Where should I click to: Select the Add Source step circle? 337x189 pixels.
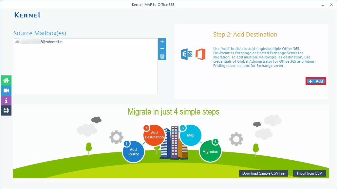pyautogui.click(x=133, y=151)
